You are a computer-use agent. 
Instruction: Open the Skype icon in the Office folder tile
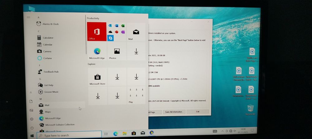point(110,38)
